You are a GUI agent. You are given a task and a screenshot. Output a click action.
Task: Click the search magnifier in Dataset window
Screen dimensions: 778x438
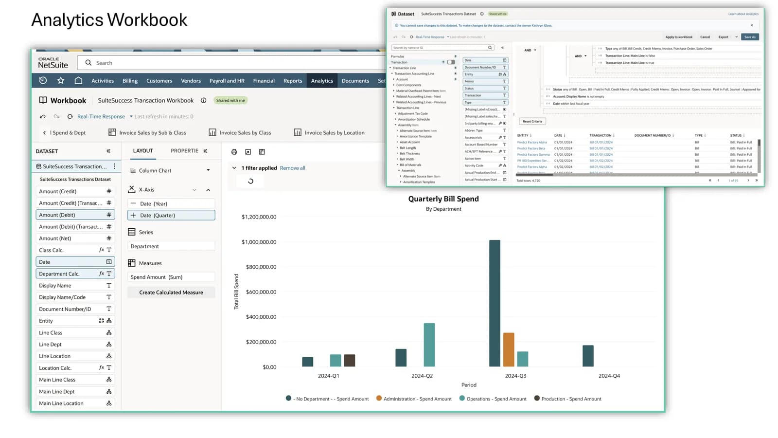pyautogui.click(x=490, y=48)
